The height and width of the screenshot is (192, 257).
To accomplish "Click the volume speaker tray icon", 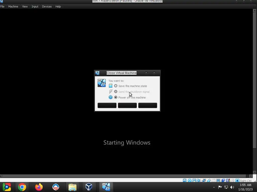I will [x=232, y=187].
